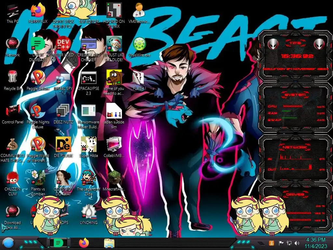333x250 pixels.
Task: Click the SWAP usage bar on the widget
Action: [x=289, y=118]
